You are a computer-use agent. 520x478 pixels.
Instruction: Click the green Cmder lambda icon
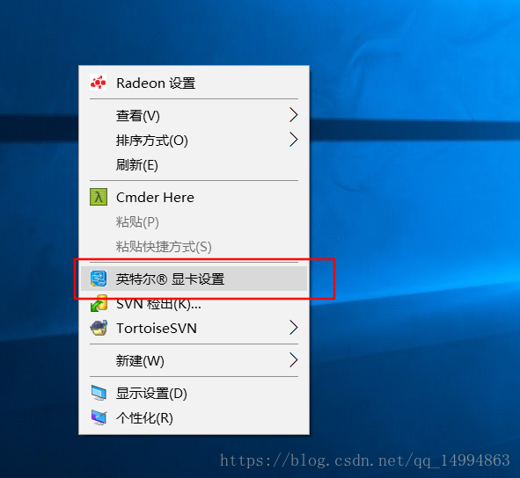point(99,197)
